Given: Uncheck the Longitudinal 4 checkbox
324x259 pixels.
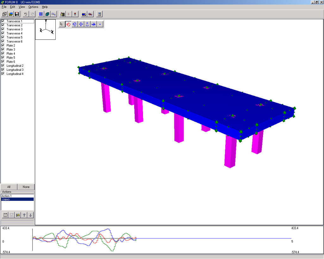Looking at the screenshot, I should coord(3,74).
